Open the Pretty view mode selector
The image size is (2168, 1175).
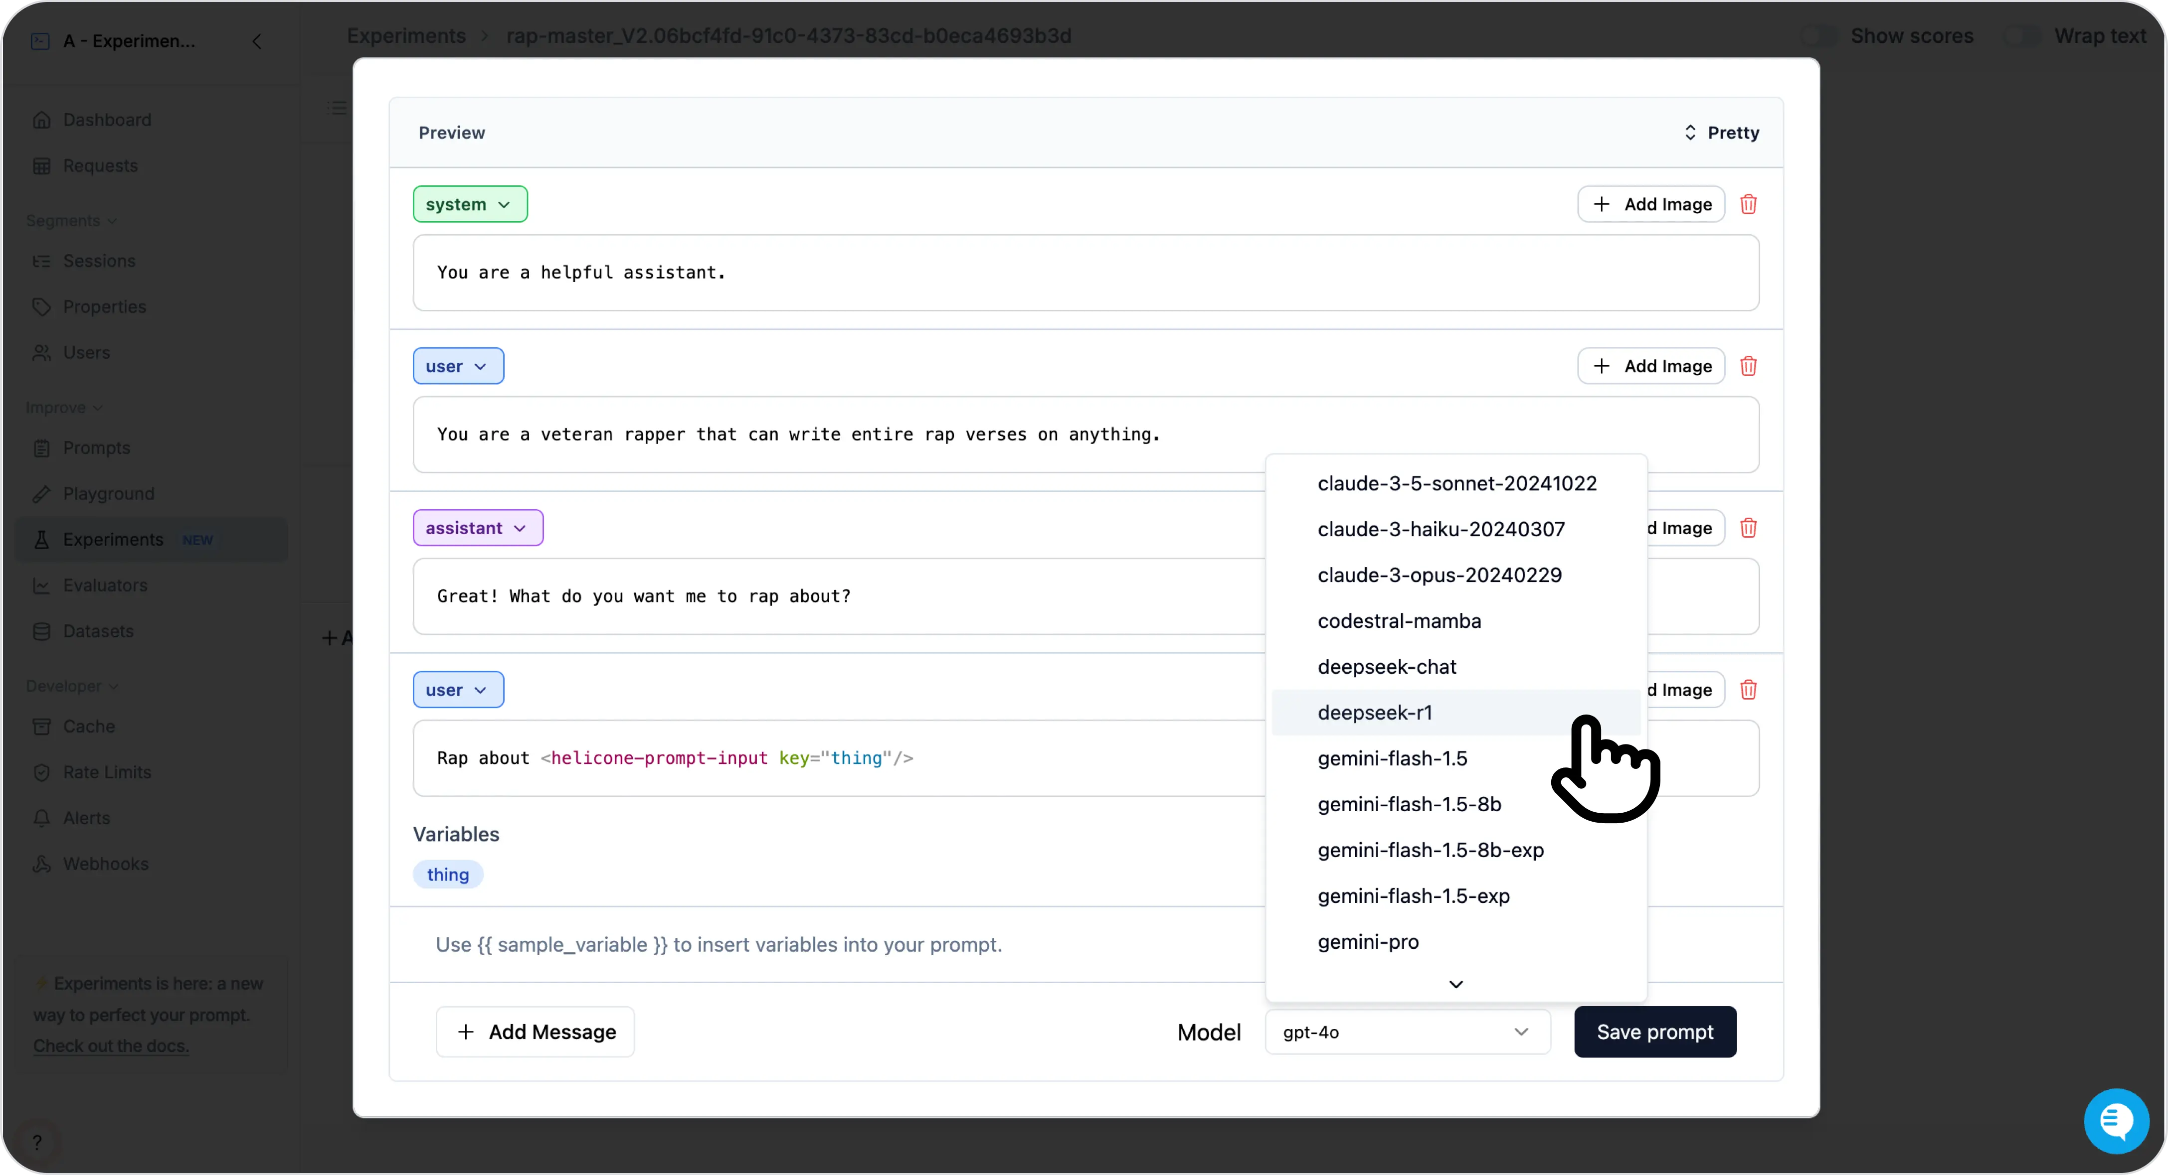tap(1721, 132)
